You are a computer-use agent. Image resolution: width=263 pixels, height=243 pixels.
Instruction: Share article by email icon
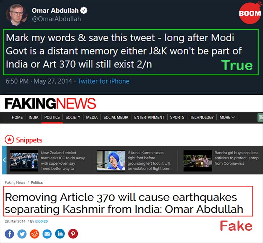[47, 233]
